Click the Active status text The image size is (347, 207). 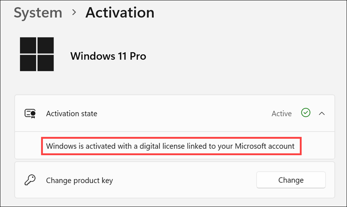(282, 114)
